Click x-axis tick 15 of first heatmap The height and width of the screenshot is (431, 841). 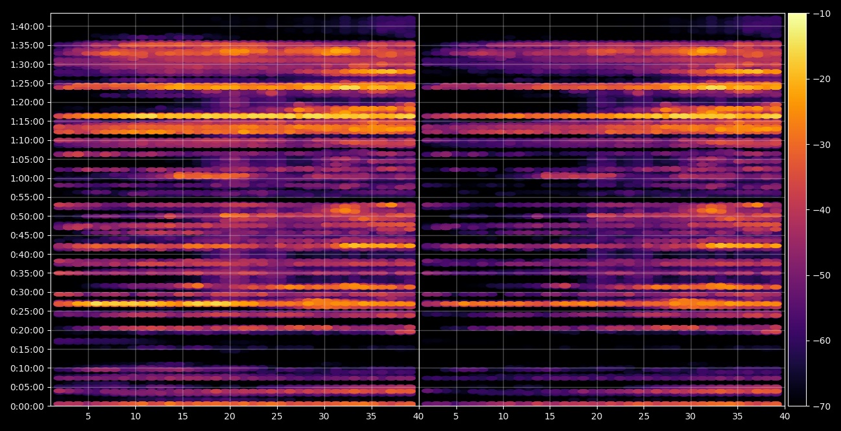coord(183,417)
